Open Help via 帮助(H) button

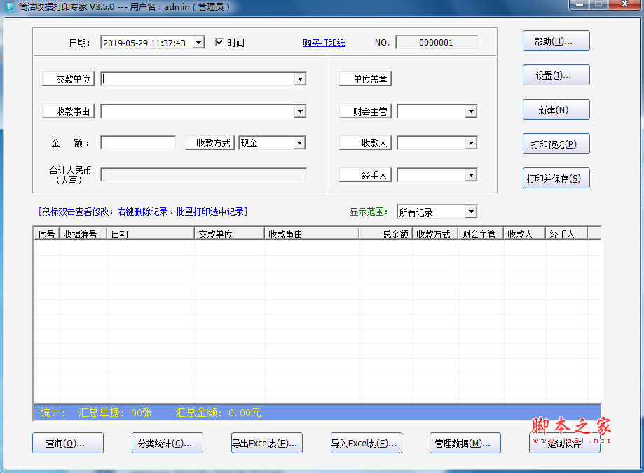coord(556,41)
